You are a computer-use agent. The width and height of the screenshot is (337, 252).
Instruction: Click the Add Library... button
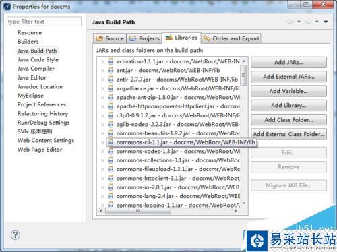tap(288, 105)
